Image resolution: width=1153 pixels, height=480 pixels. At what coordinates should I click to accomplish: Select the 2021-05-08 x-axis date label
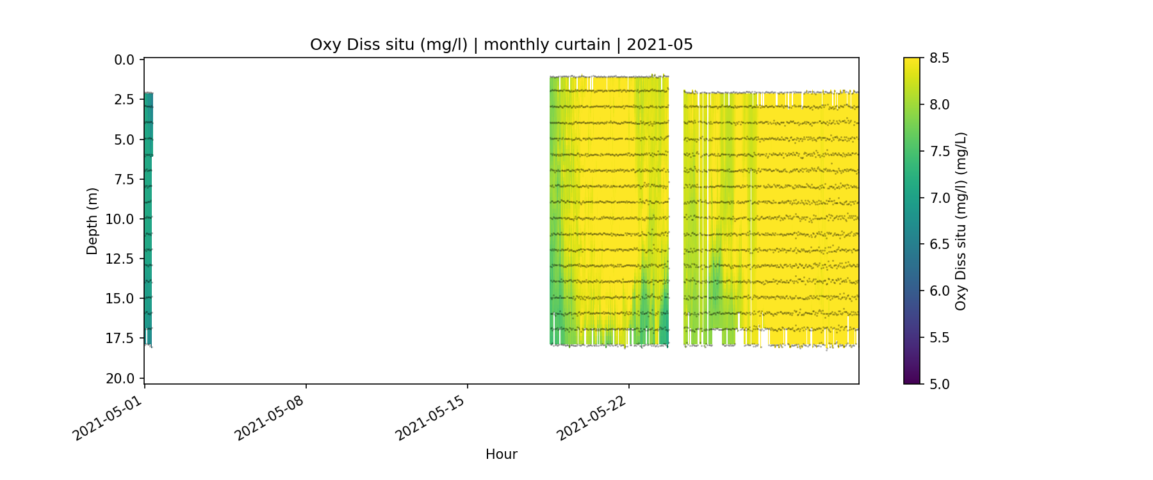(x=270, y=416)
